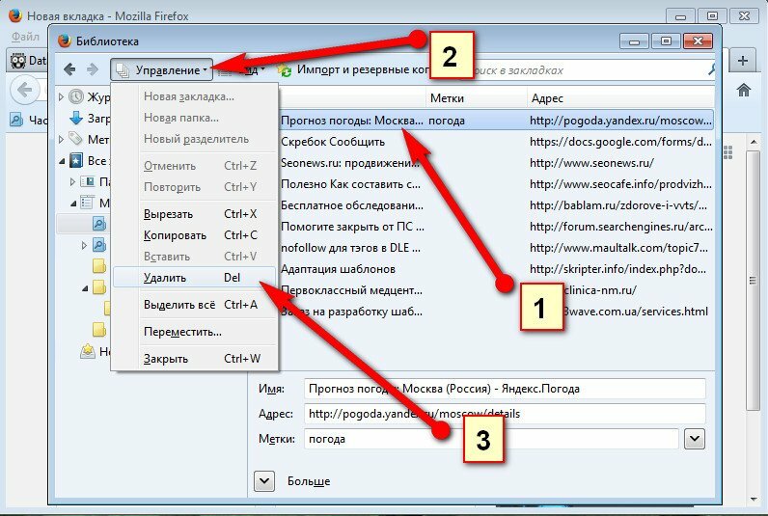Expand the tags dropdown next to Метки field

[x=694, y=439]
